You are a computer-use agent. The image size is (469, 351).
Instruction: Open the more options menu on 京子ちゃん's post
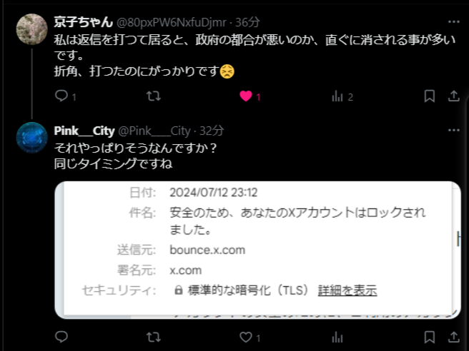(x=454, y=22)
